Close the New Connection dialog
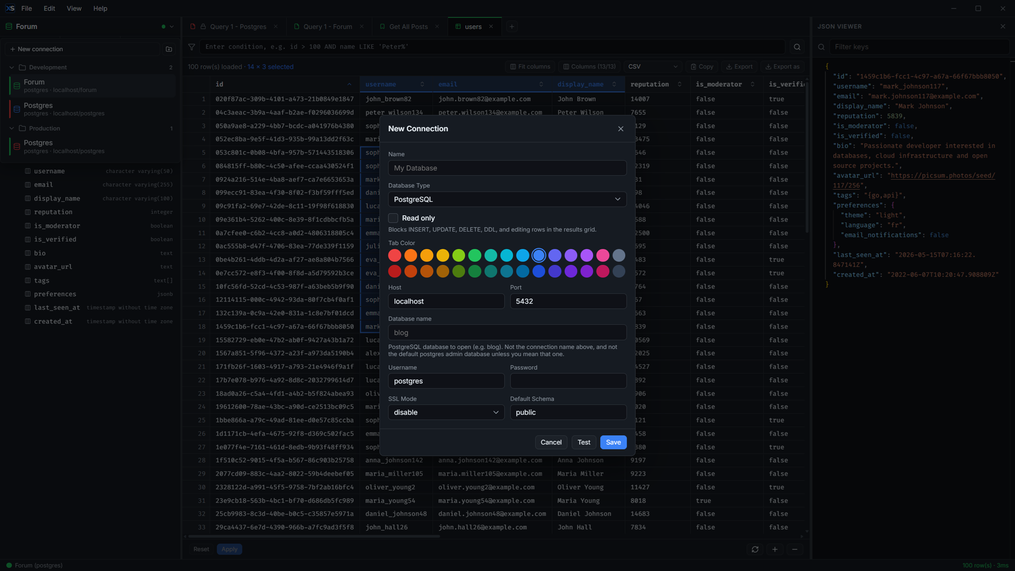 tap(620, 129)
